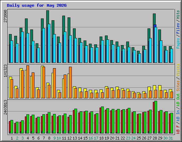Select green day label 10 on the x-axis
This screenshot has height=142, width=182.
(59, 138)
